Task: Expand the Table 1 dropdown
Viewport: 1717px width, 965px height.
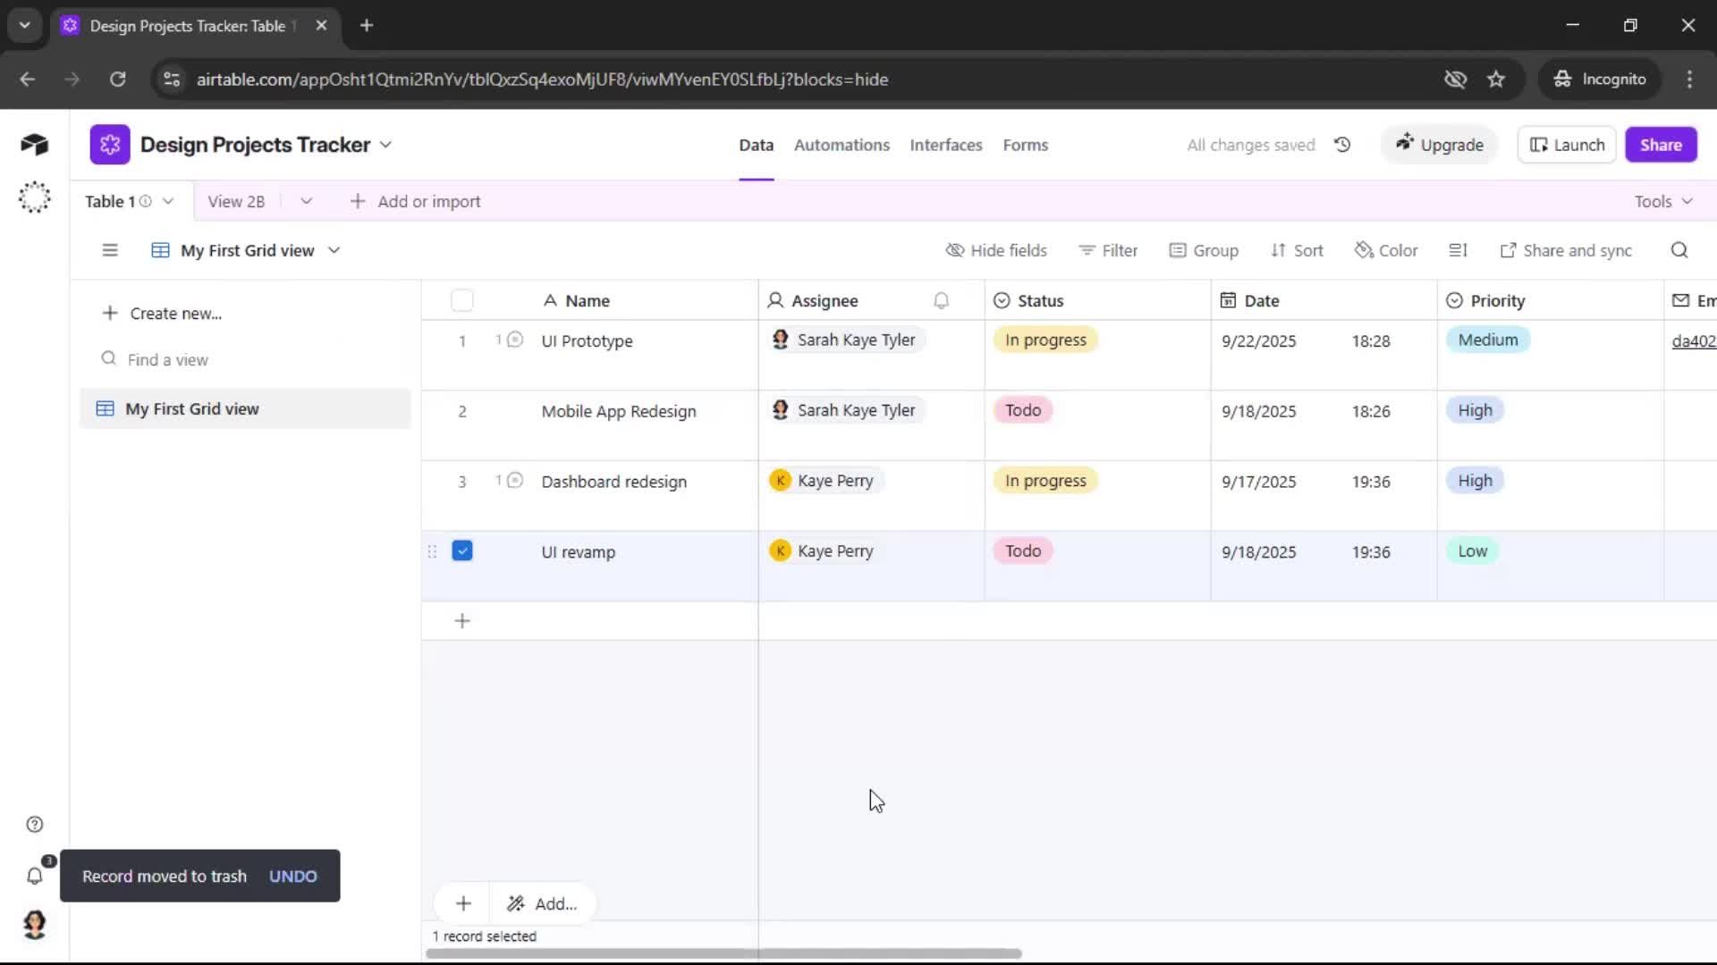Action: click(x=168, y=201)
